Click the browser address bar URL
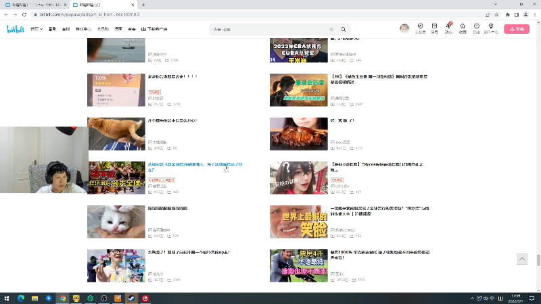Screen dimensions: 541x304 (x=89, y=14)
